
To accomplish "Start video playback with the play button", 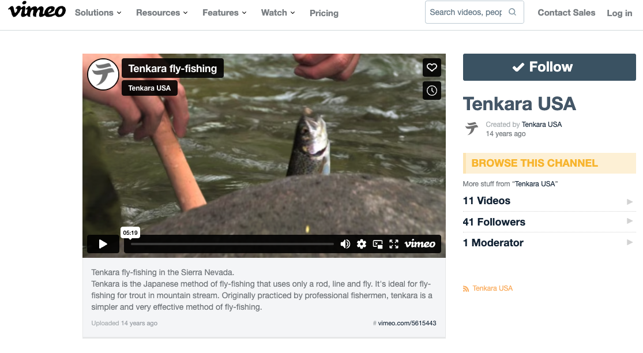I will click(103, 244).
